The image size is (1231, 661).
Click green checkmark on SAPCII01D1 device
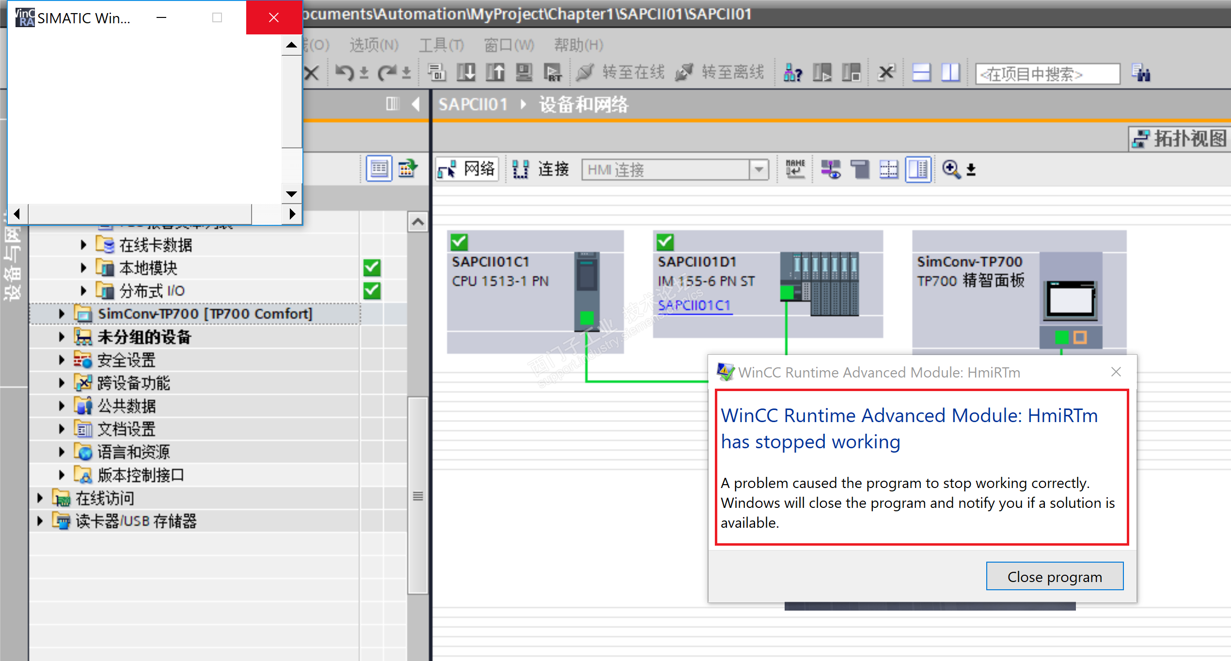[665, 241]
